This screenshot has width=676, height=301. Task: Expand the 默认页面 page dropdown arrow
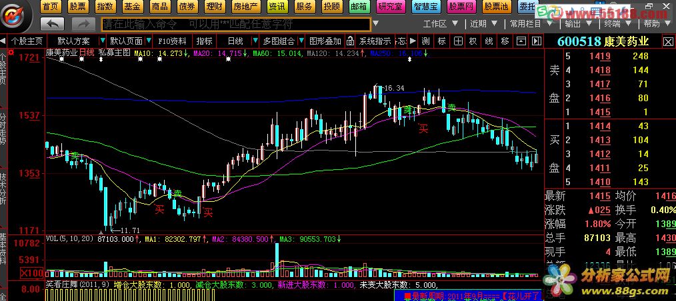pyautogui.click(x=149, y=41)
